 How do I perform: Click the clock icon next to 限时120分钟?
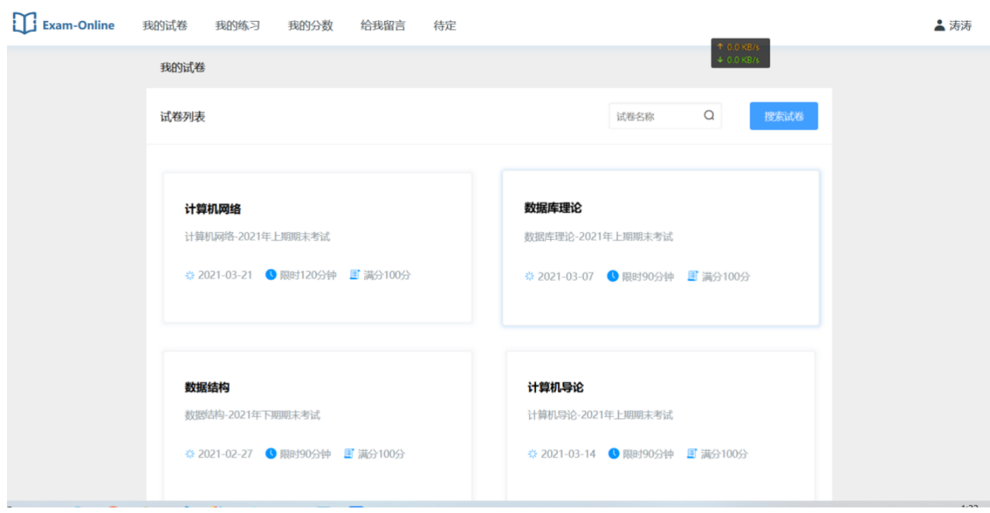click(x=271, y=275)
